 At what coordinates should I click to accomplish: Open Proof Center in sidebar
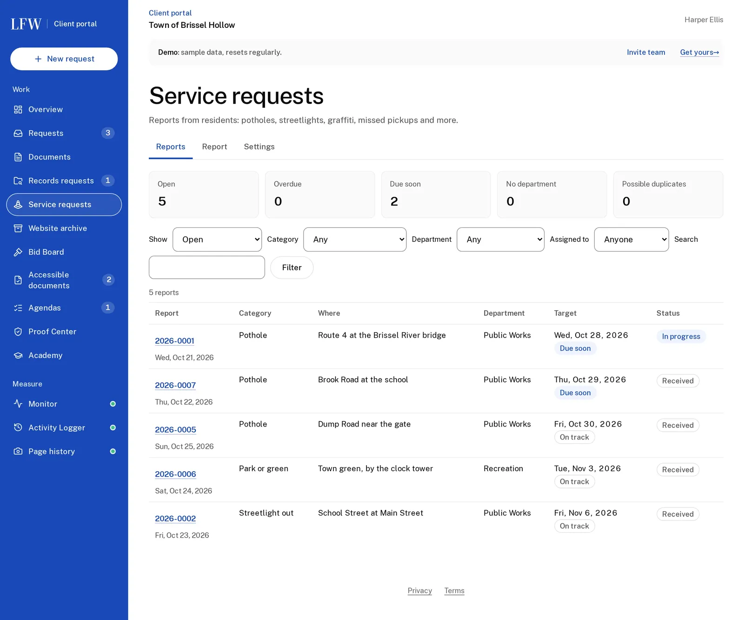[64, 331]
